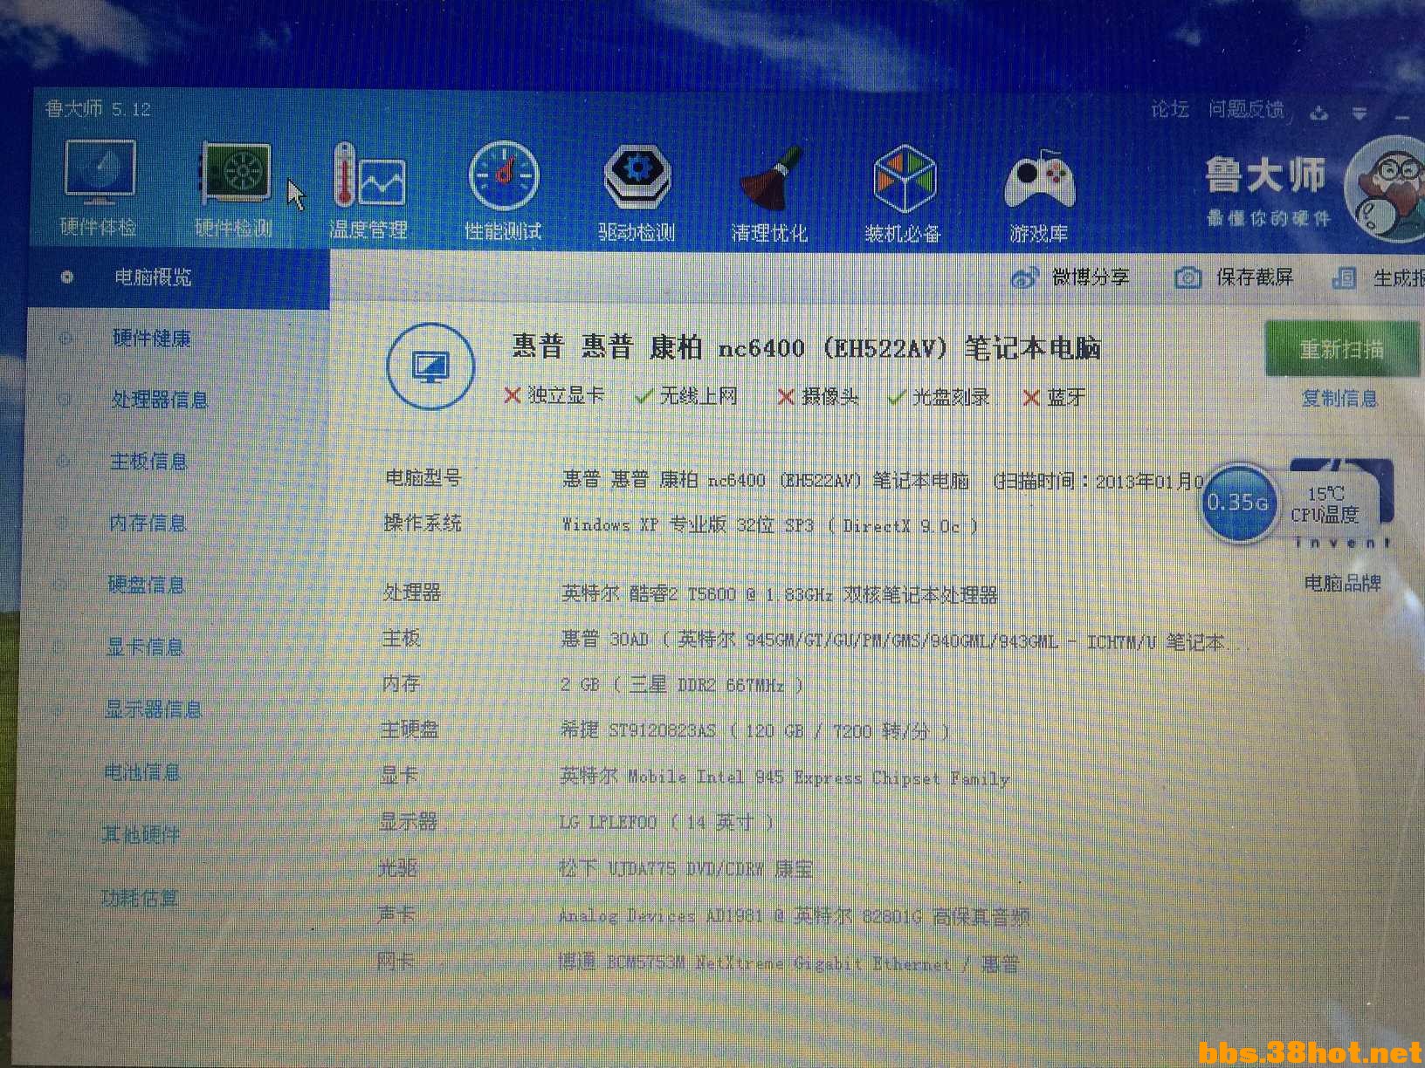Click the 摄像头 feature indicator
The height and width of the screenshot is (1068, 1425).
point(818,397)
